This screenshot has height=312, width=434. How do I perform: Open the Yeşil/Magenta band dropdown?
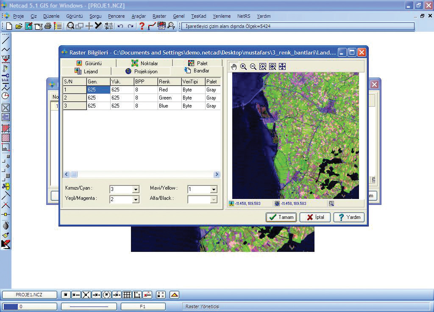coord(136,199)
